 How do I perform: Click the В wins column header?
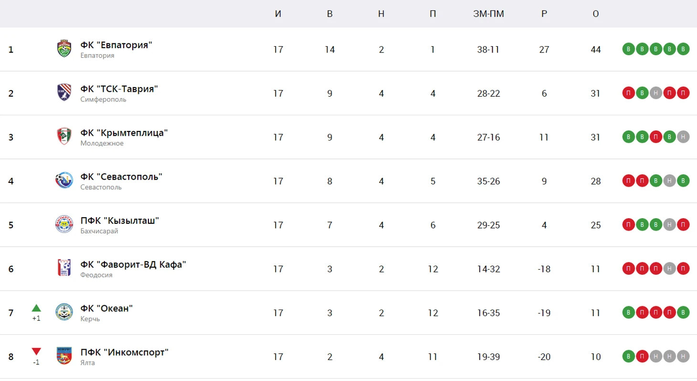(x=329, y=14)
